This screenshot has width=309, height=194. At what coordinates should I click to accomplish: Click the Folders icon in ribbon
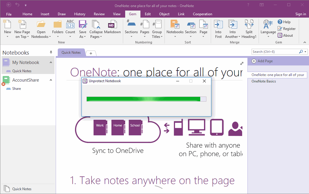click(57, 24)
